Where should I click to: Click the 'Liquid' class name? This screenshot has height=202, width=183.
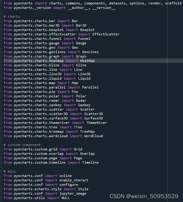84,78
